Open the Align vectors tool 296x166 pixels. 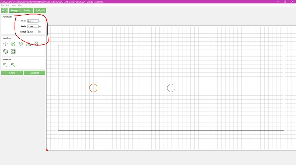[28, 44]
